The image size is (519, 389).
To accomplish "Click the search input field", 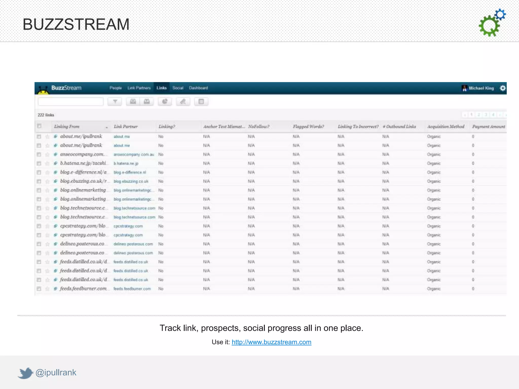I will [x=71, y=102].
